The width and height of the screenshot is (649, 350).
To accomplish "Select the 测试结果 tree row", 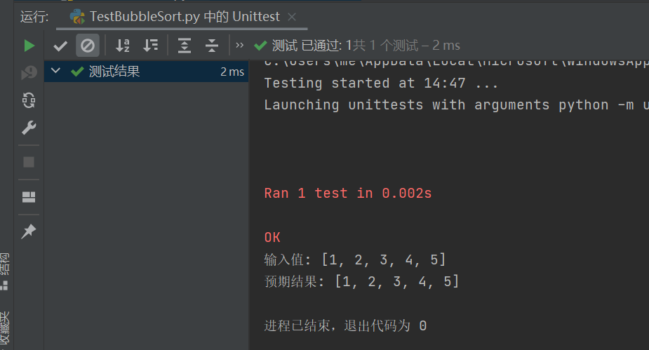I will (x=147, y=72).
